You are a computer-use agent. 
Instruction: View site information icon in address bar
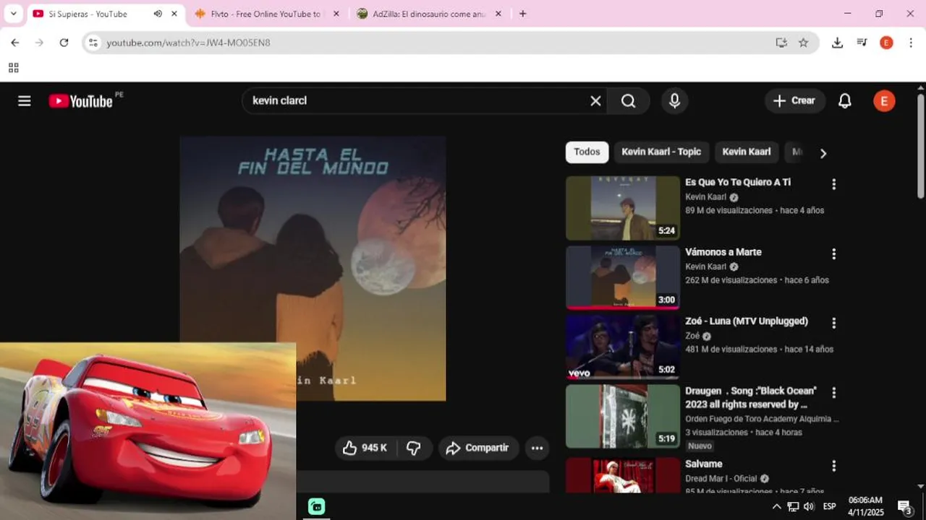93,43
